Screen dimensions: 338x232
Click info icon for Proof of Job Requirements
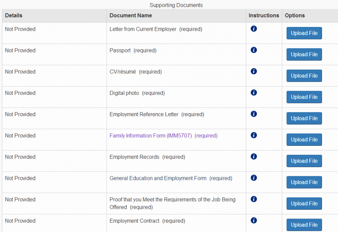253,199
